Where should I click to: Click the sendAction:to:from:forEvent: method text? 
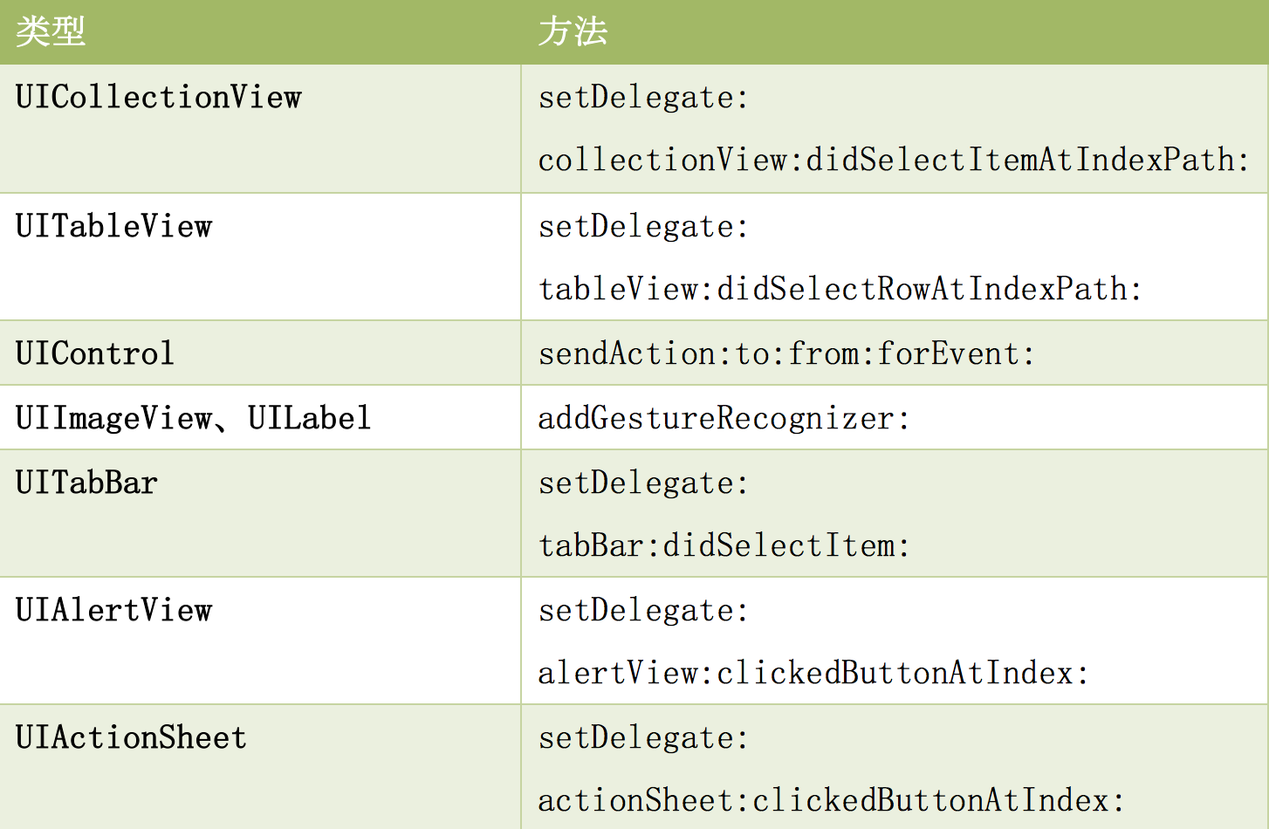pyautogui.click(x=786, y=353)
